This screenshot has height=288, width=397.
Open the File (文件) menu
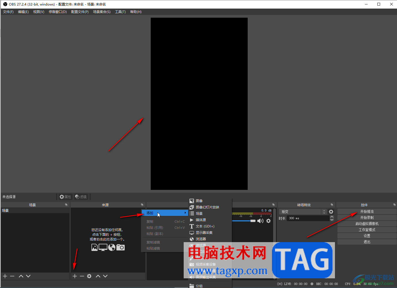click(x=8, y=12)
